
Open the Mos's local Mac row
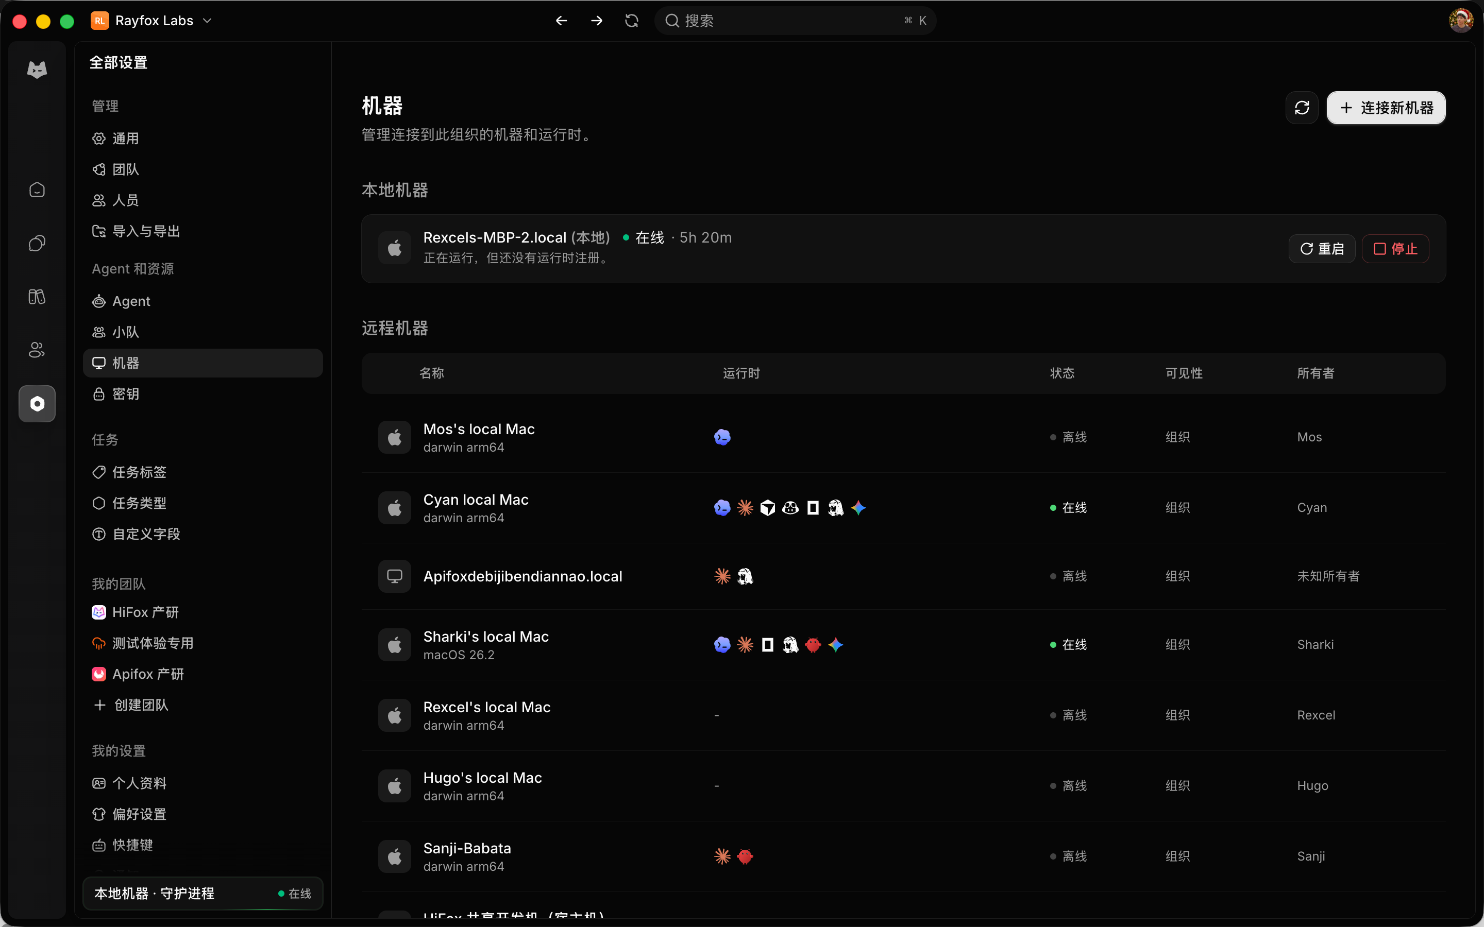click(x=903, y=437)
